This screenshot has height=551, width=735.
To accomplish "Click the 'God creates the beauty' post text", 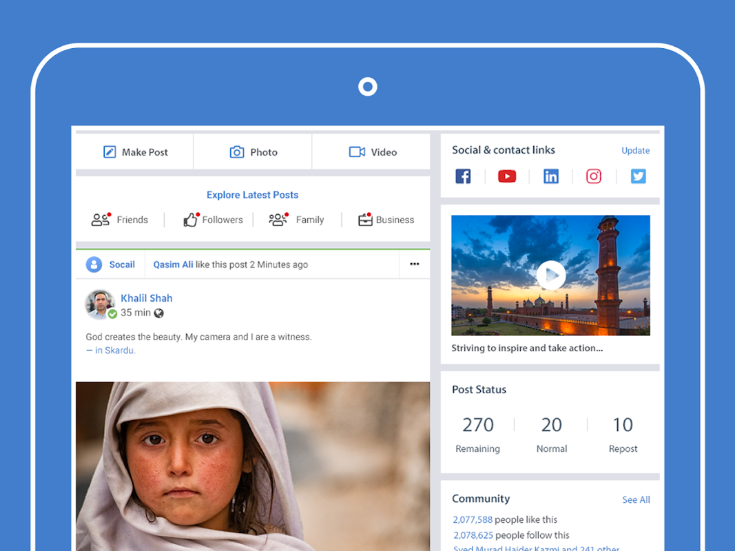I will click(x=198, y=336).
